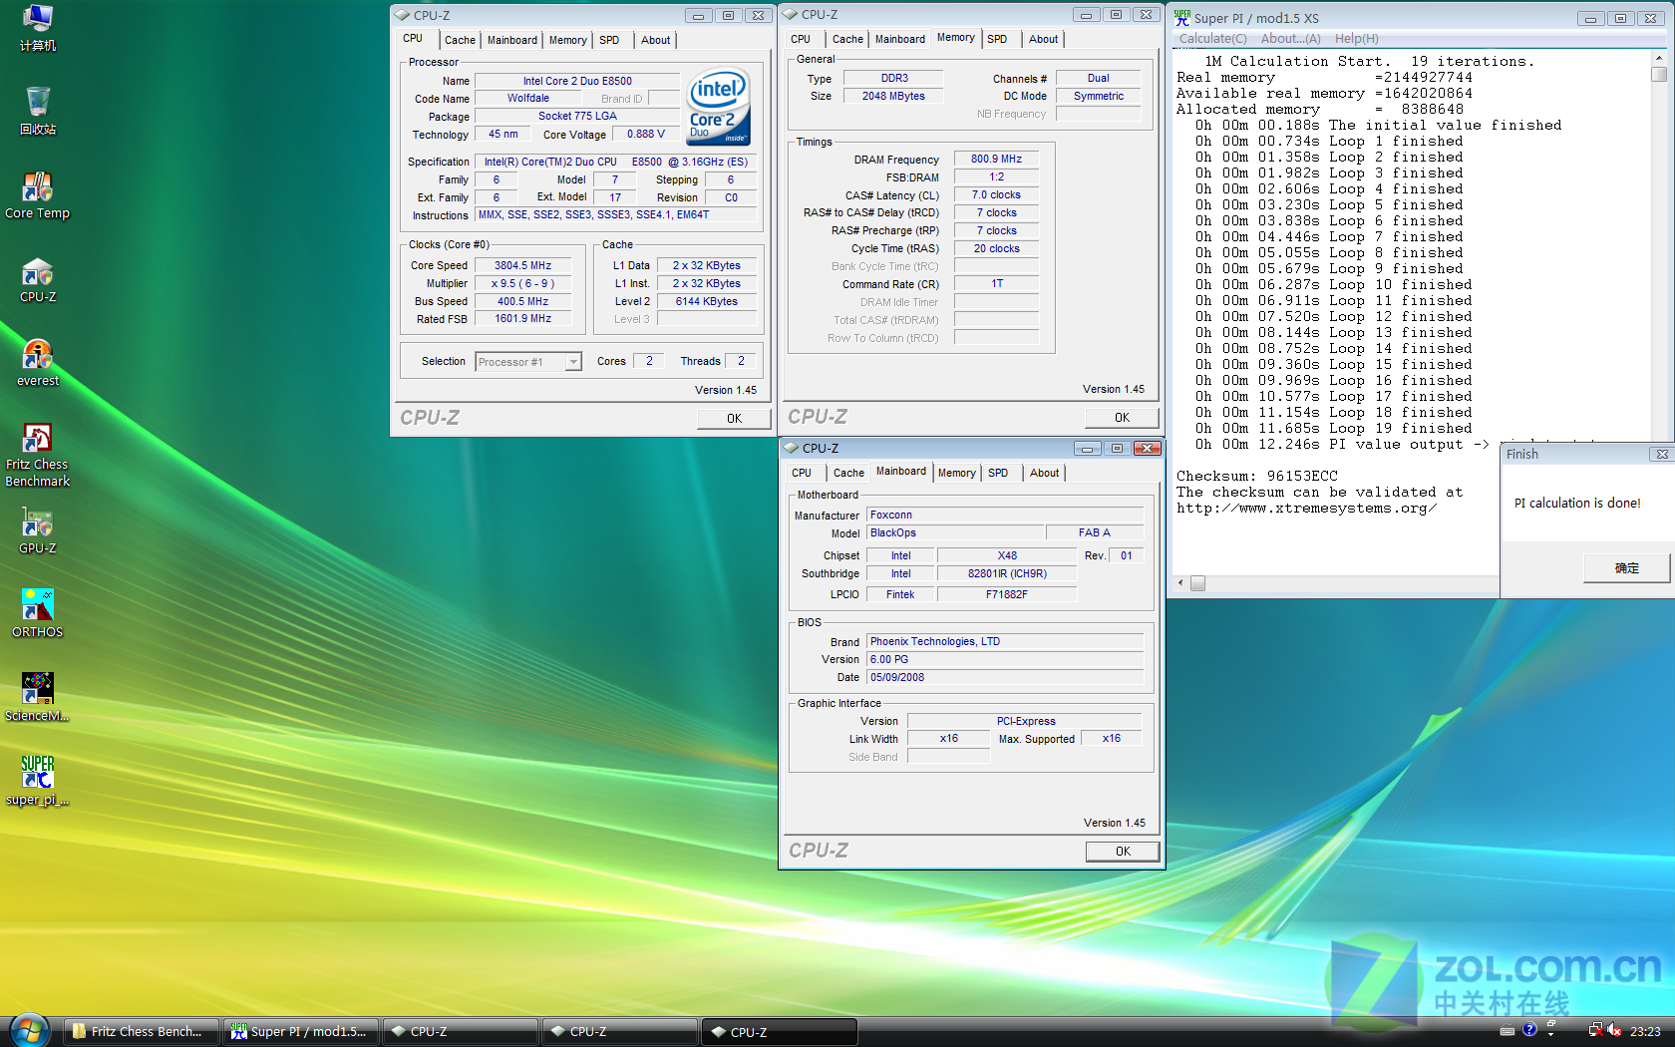The image size is (1675, 1047).
Task: Click the Wolfdale code name value
Action: tap(527, 98)
